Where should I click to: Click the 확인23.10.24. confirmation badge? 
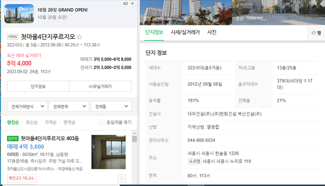click(x=22, y=178)
